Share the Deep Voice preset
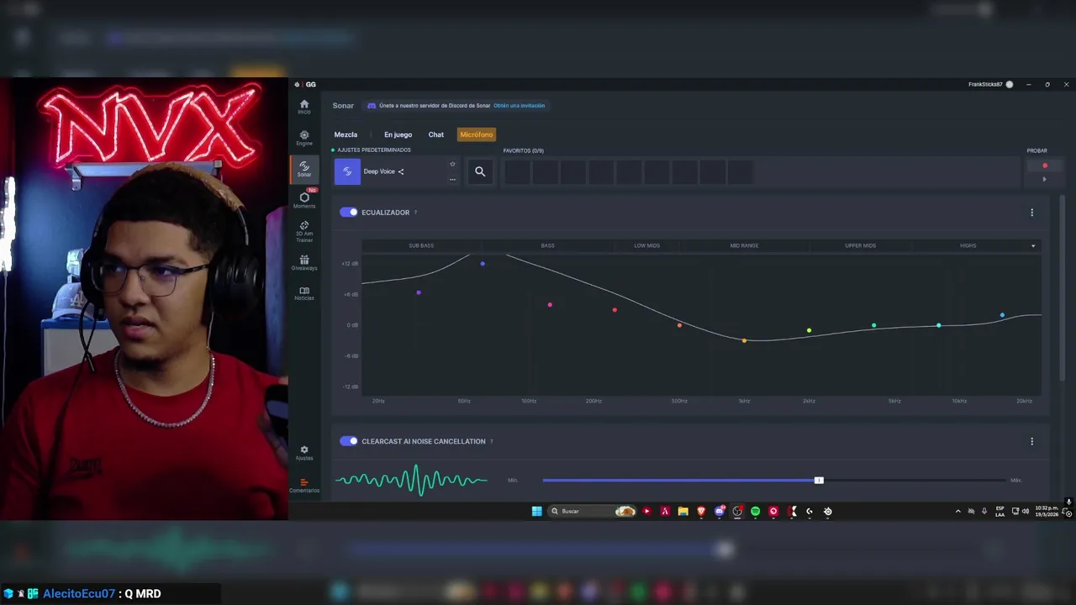 (401, 171)
